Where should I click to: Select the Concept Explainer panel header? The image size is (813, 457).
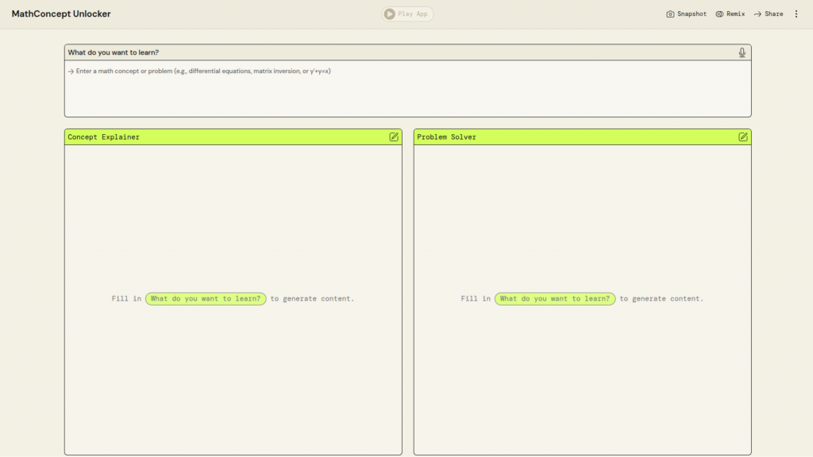point(103,137)
